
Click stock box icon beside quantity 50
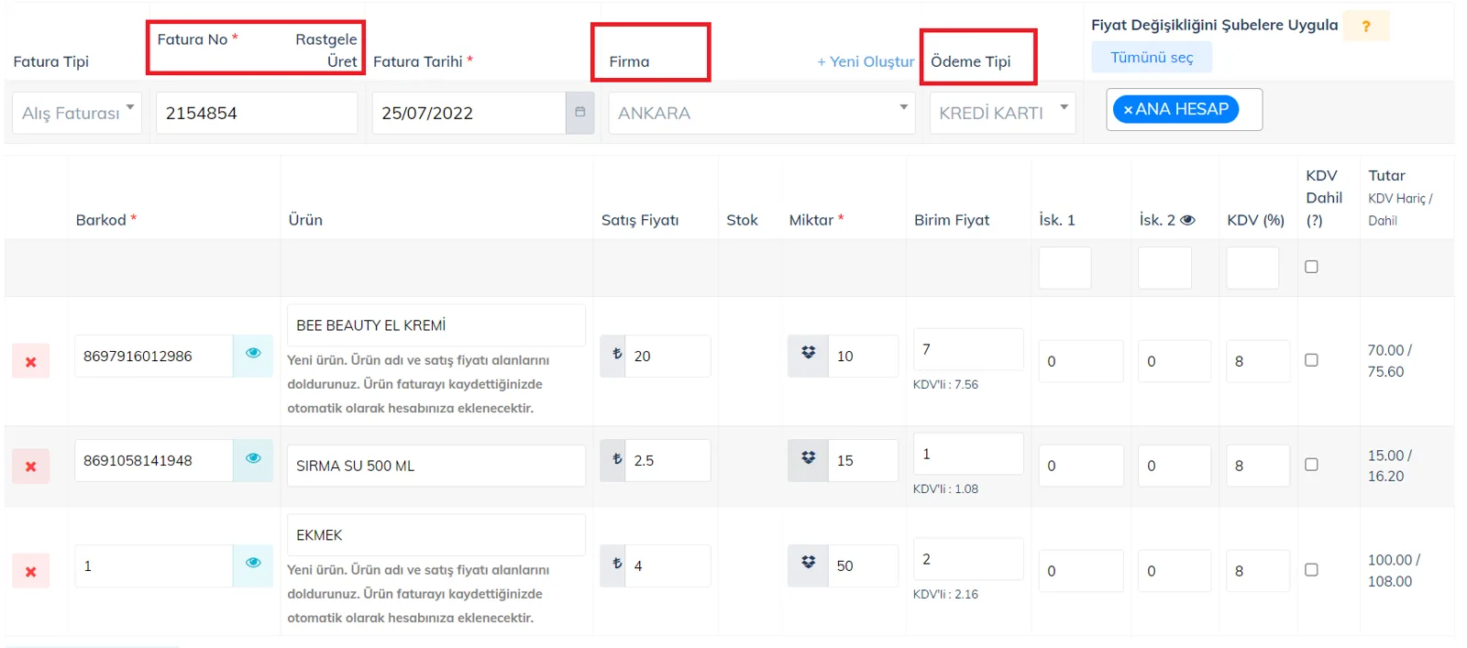click(808, 566)
